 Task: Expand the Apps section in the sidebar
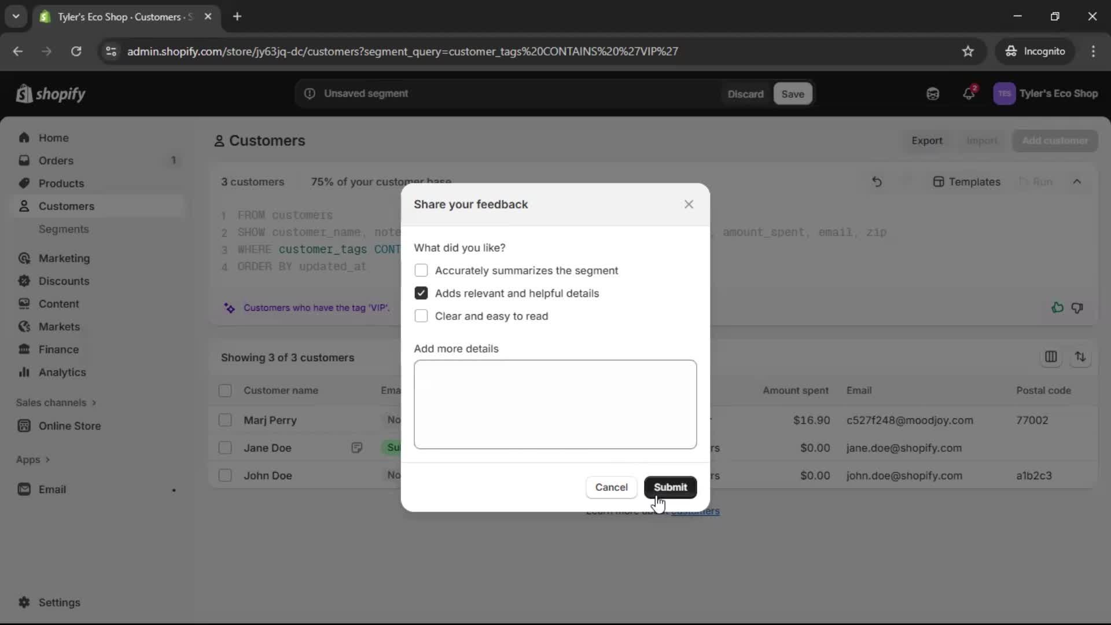coord(33,459)
